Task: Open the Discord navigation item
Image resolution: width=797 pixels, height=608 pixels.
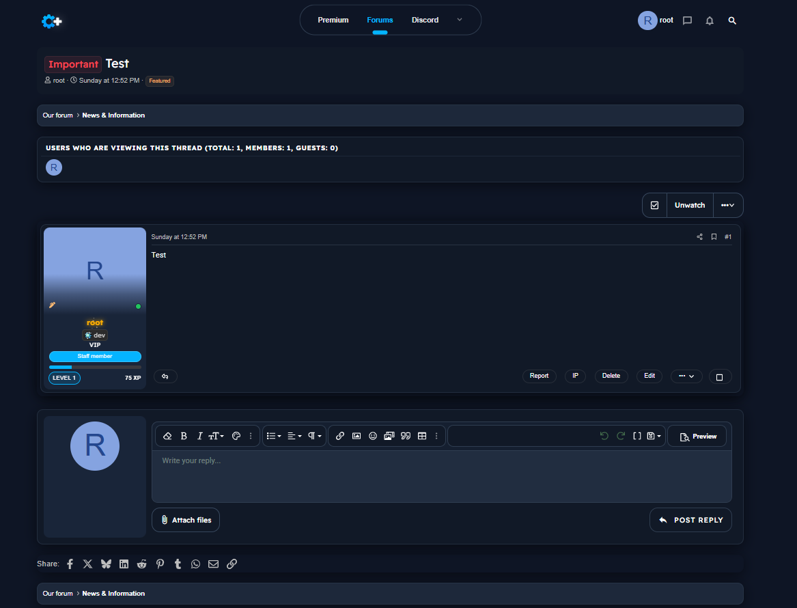Action: pos(425,20)
